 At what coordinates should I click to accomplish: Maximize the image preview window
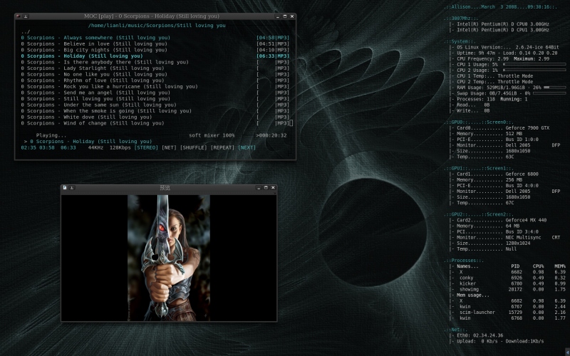click(266, 188)
